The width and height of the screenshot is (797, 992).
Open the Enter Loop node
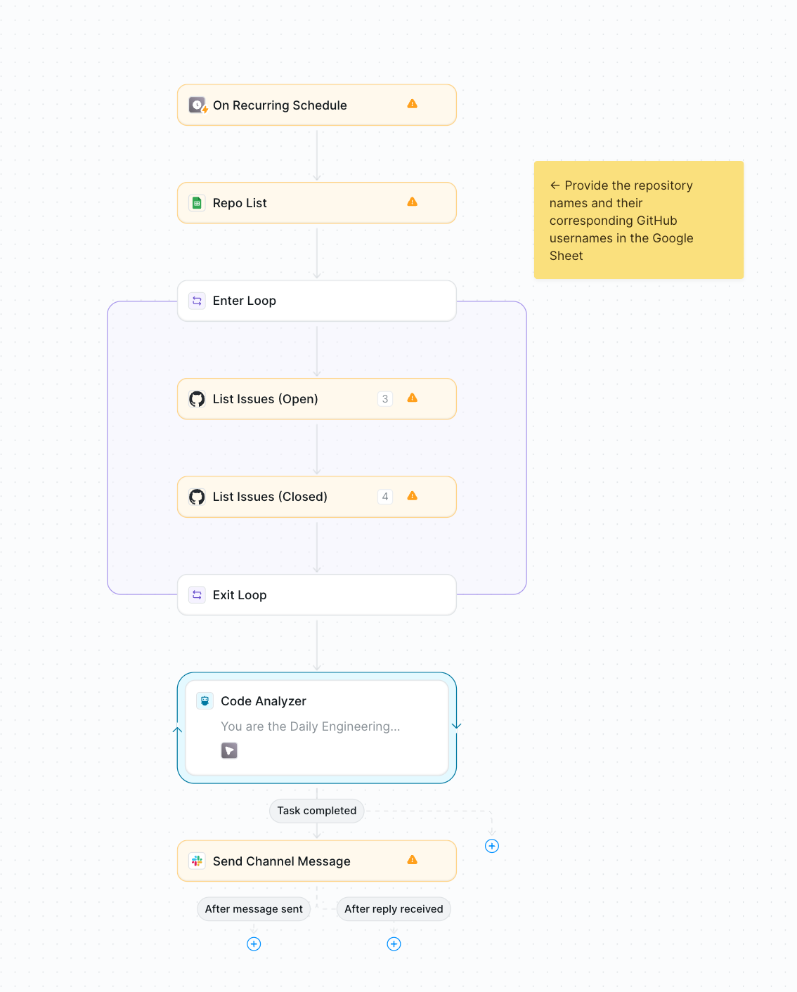(317, 301)
